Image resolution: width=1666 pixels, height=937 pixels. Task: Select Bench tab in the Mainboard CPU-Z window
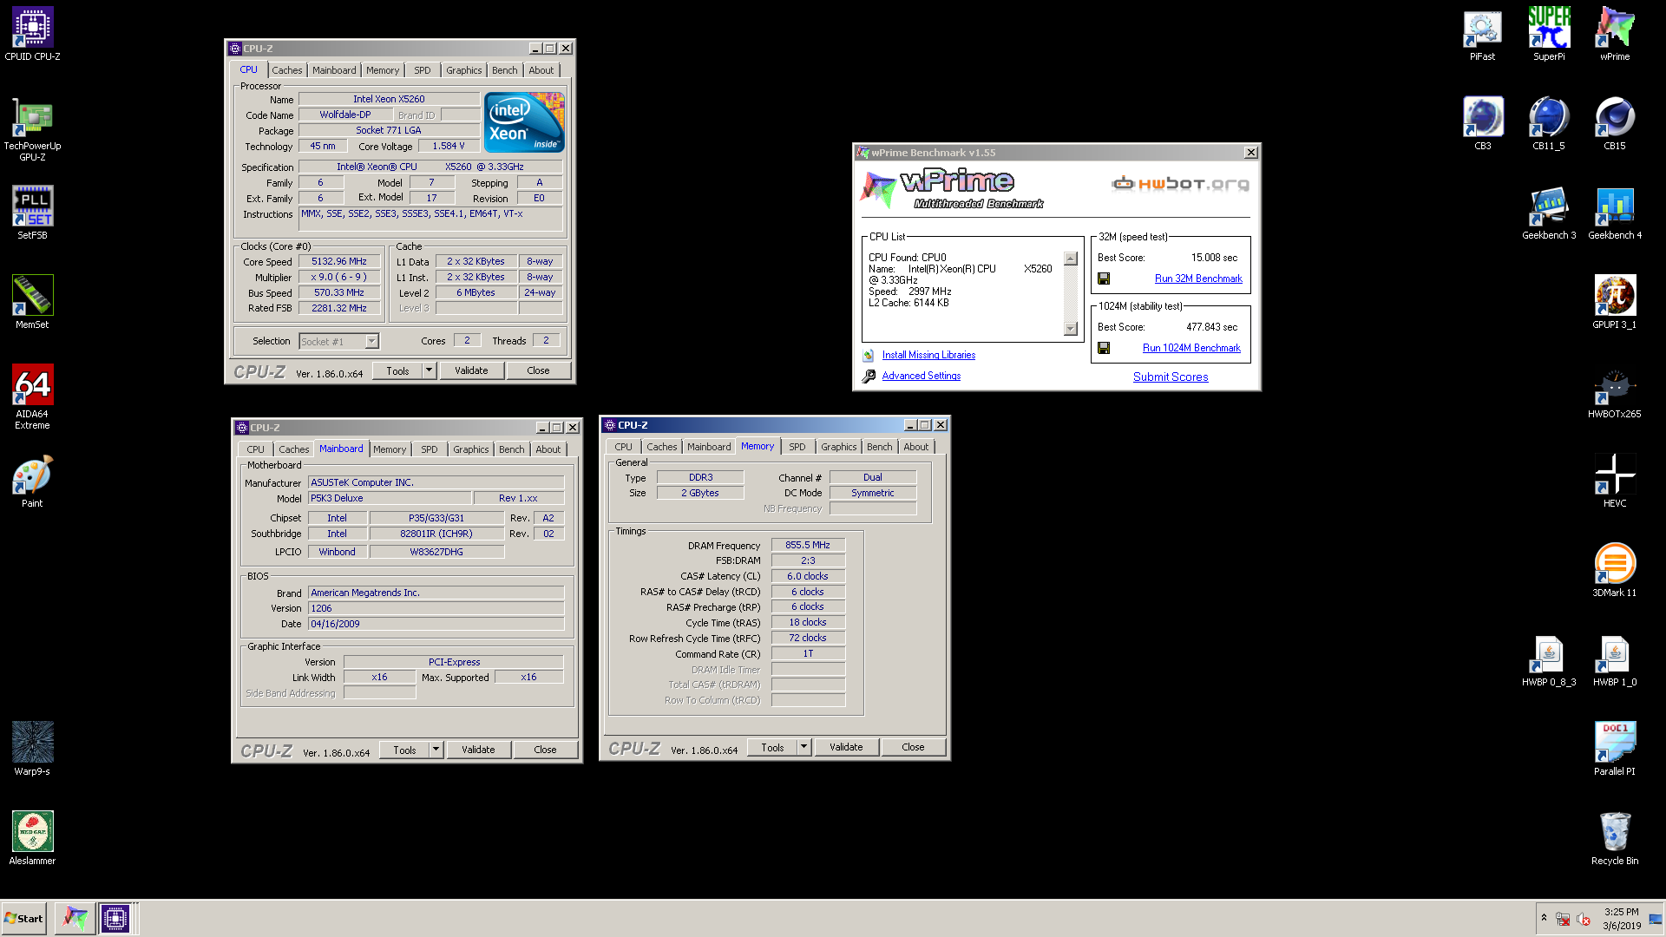point(512,449)
